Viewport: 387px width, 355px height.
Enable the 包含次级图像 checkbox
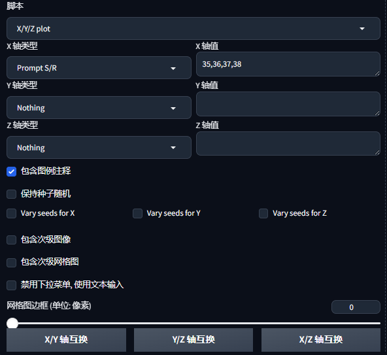click(11, 240)
